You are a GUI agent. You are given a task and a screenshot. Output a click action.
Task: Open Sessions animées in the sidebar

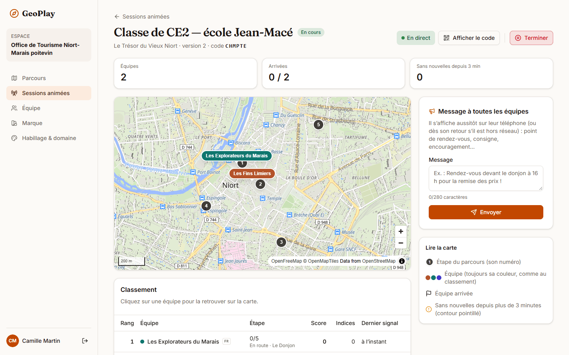[49, 93]
